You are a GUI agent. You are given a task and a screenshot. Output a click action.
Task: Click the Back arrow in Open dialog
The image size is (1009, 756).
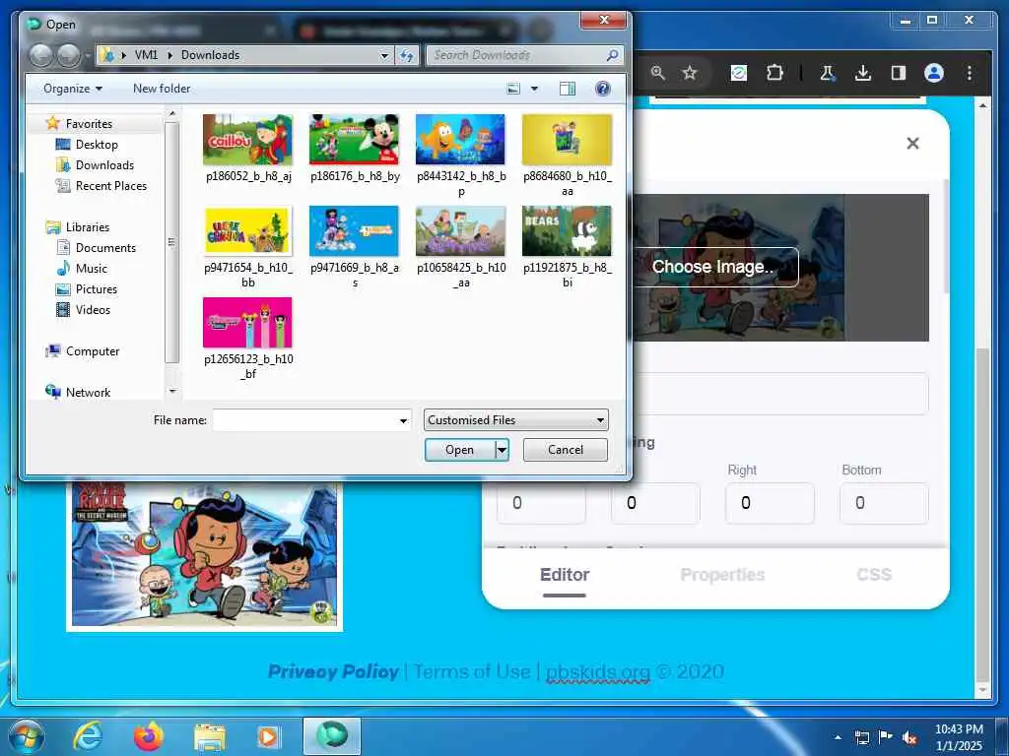click(x=41, y=55)
